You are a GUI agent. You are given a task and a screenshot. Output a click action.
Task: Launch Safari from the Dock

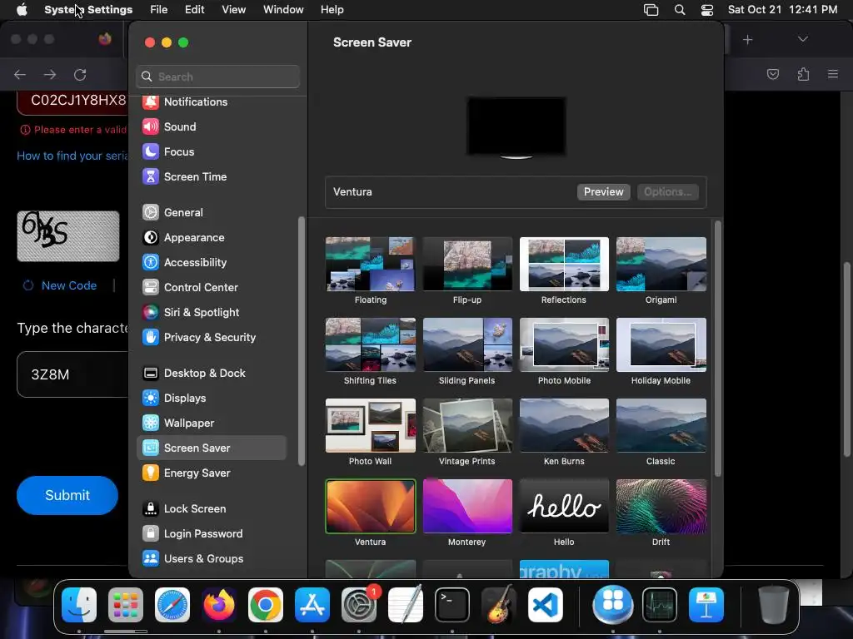coord(172,605)
